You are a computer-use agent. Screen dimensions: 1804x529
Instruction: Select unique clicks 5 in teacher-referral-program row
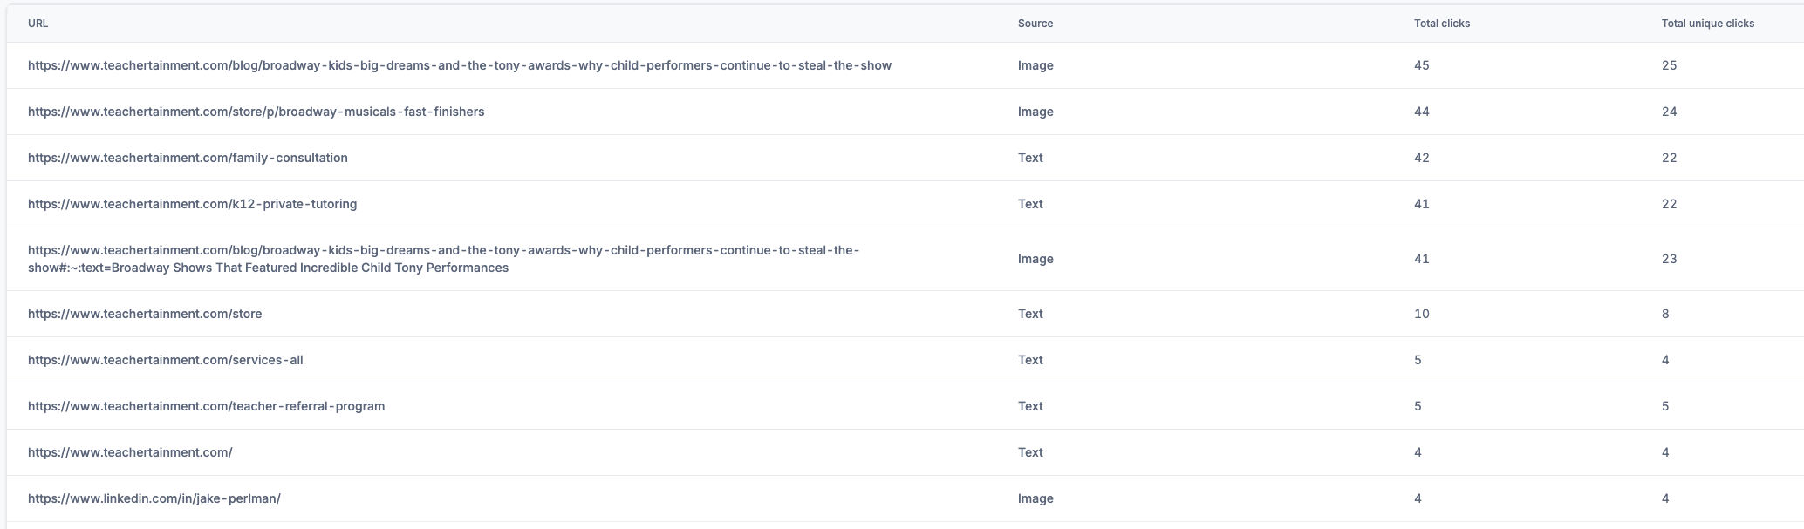(1665, 406)
